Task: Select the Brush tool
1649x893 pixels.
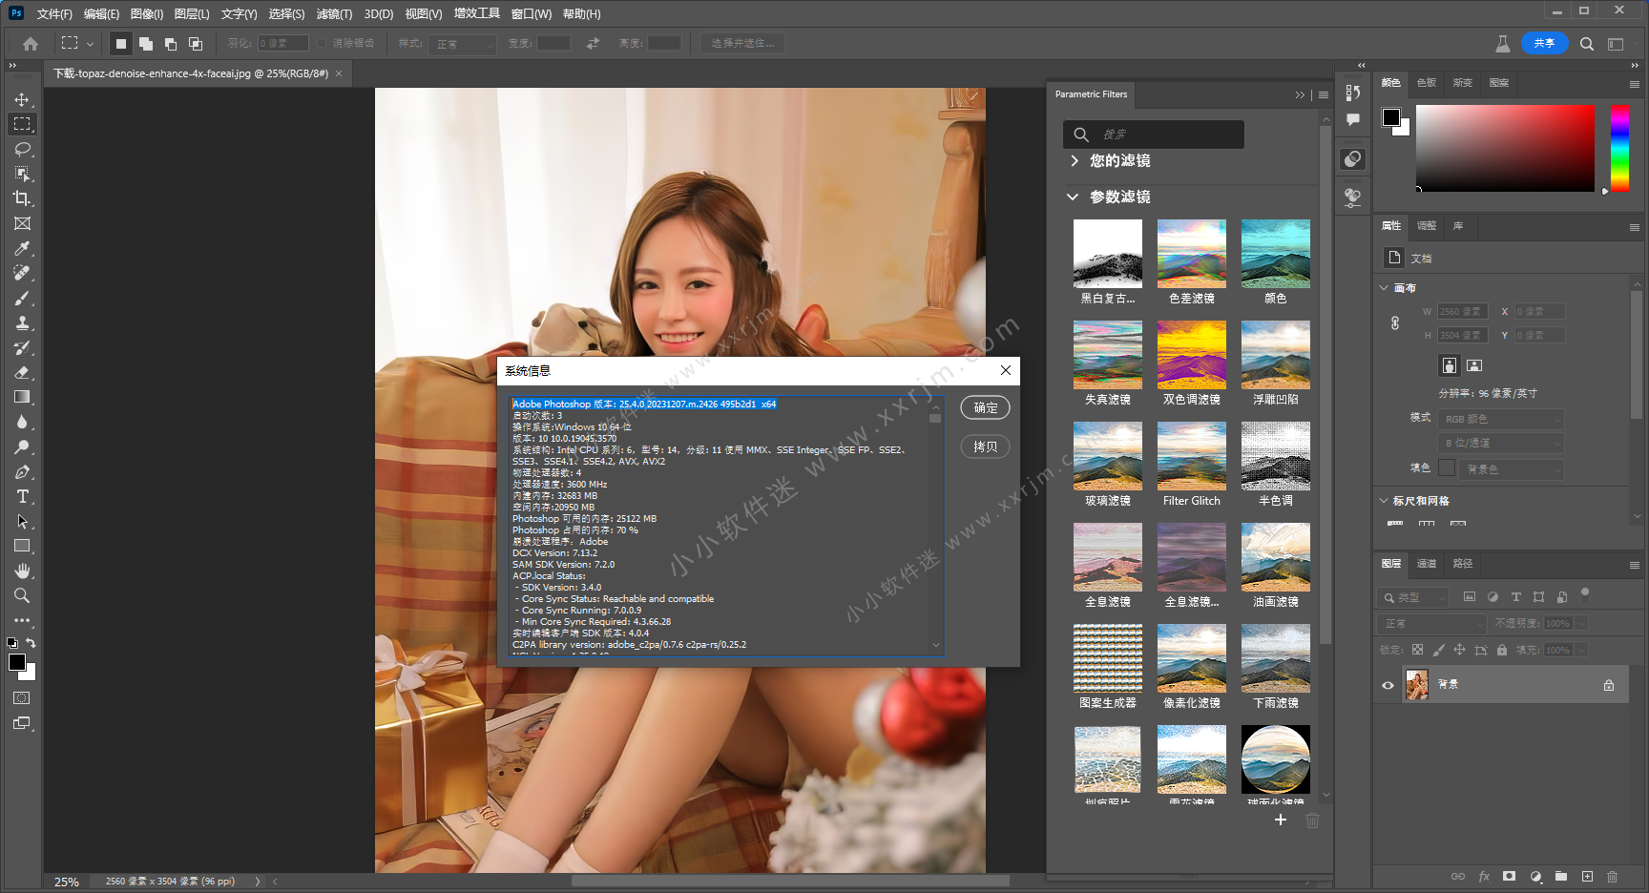Action: (22, 298)
